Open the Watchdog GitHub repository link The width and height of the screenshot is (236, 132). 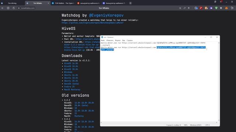(x=93, y=23)
